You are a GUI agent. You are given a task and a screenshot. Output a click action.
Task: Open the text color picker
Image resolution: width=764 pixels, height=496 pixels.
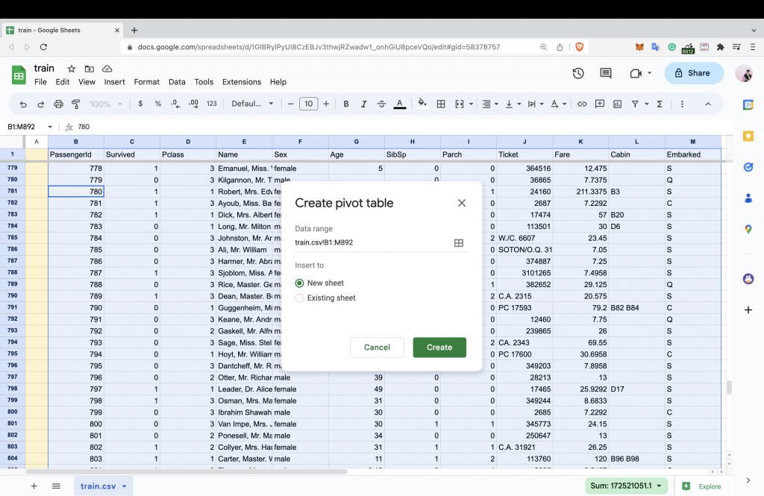point(400,104)
